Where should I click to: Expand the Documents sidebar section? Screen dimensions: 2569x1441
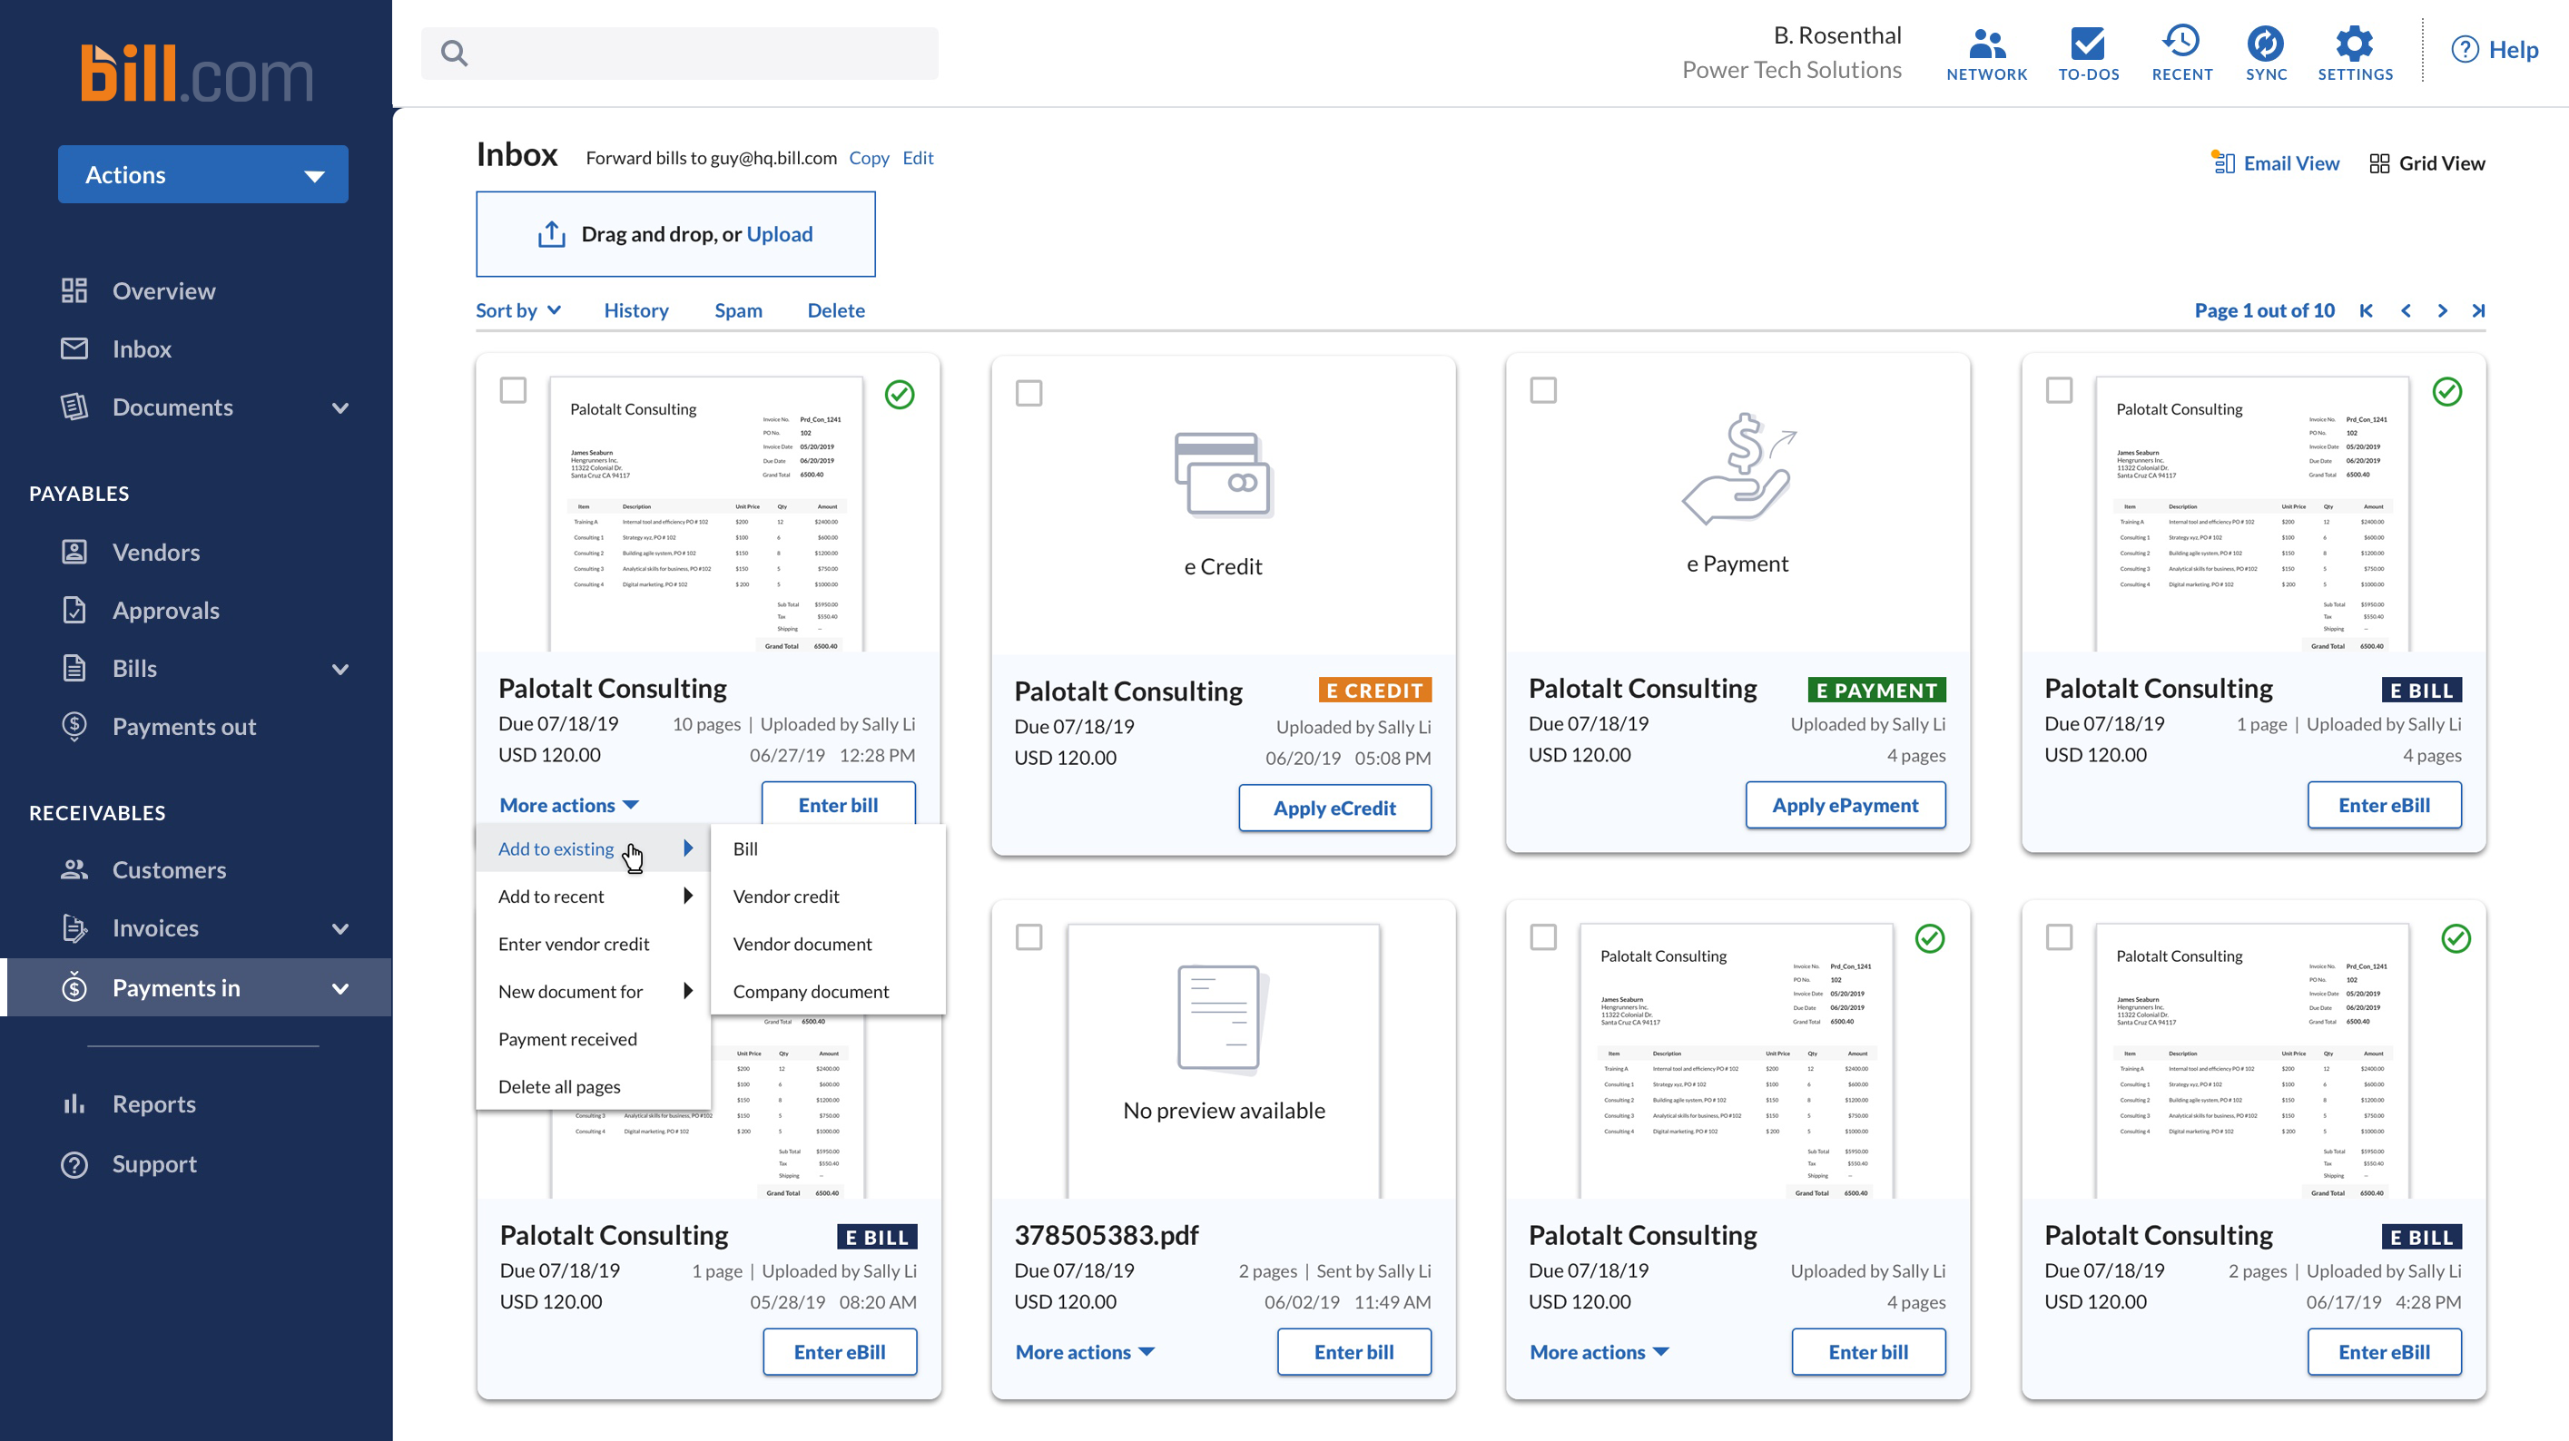(340, 407)
